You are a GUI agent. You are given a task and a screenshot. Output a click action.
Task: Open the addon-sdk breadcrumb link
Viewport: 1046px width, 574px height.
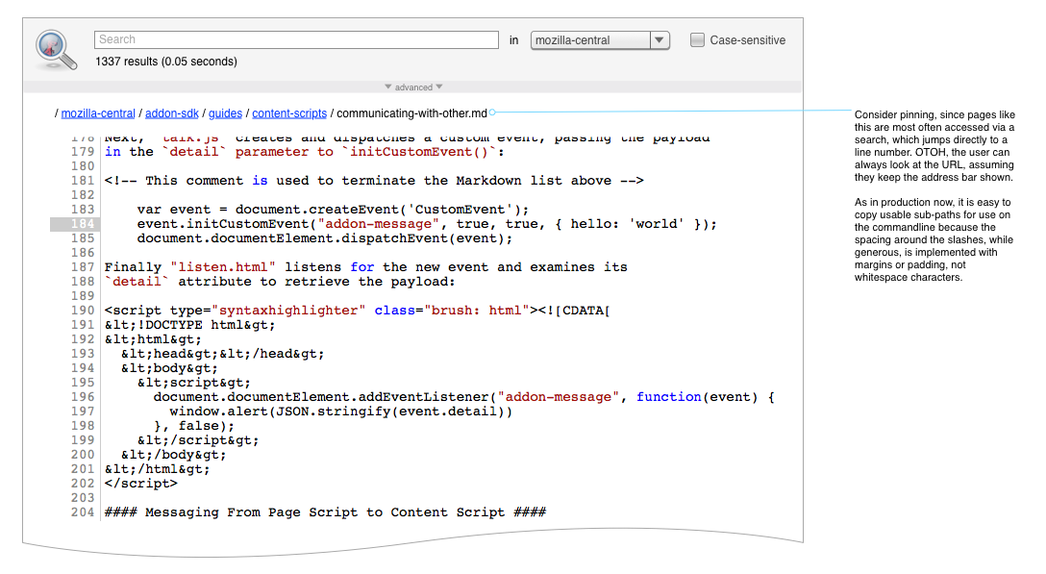[x=172, y=113]
